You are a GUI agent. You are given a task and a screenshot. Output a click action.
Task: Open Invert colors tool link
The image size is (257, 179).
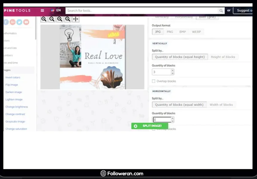pyautogui.click(x=13, y=78)
